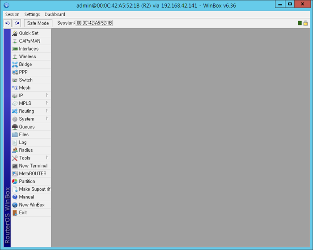Screen dimensions: 313x250
Task: Click Exit in the sidebar
Action: pyautogui.click(x=23, y=212)
